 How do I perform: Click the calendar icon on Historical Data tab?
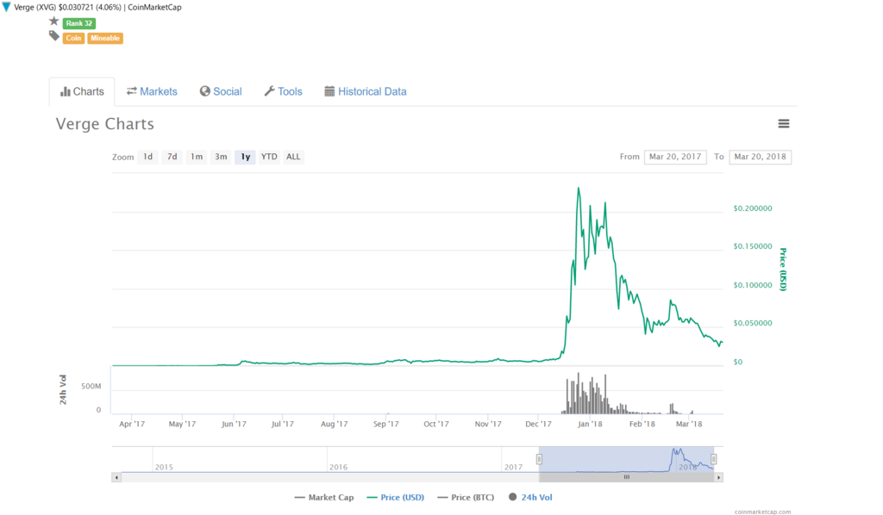329,91
